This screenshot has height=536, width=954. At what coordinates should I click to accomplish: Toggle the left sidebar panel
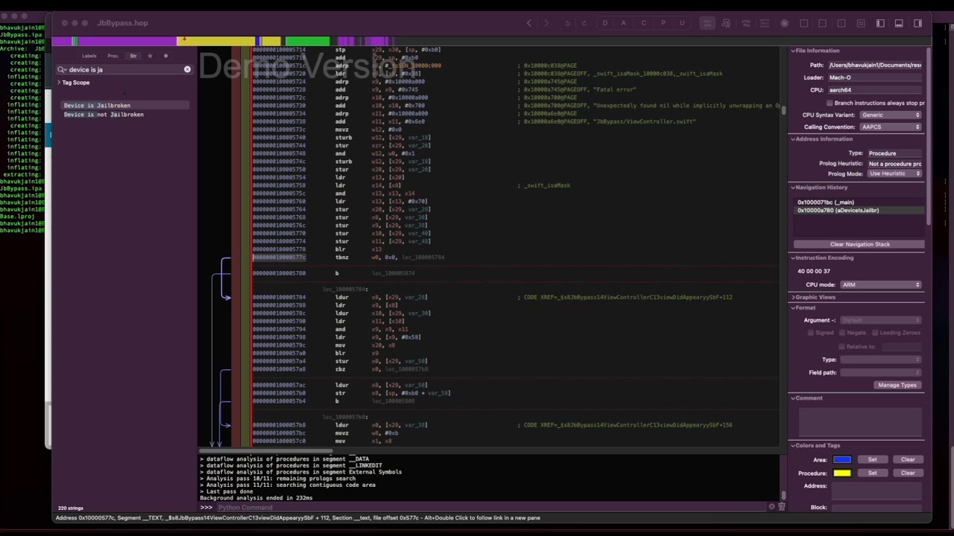click(x=880, y=23)
